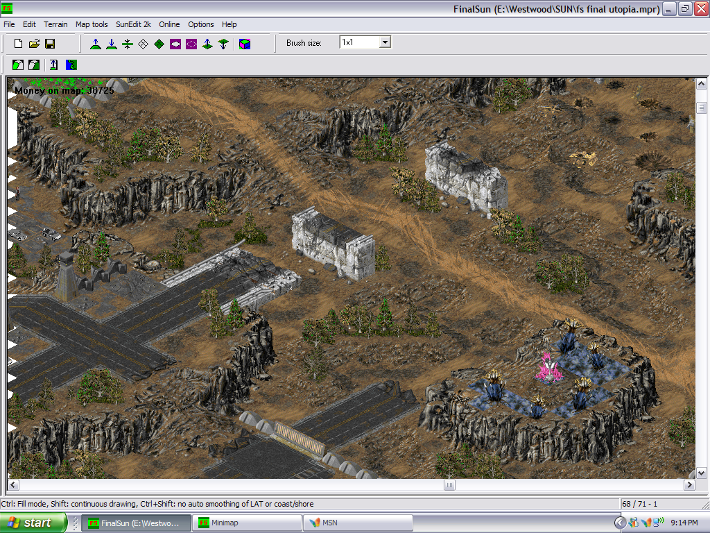Select the raise ground height tool
The height and width of the screenshot is (533, 710).
coord(96,44)
